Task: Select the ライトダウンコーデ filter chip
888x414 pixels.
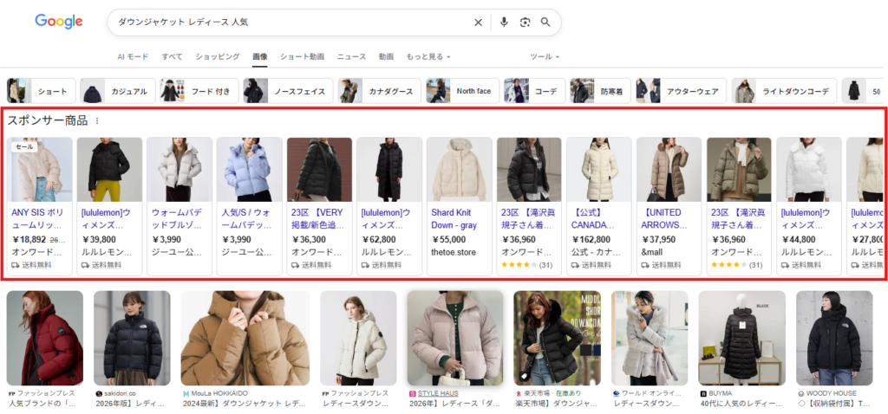Action: [784, 91]
